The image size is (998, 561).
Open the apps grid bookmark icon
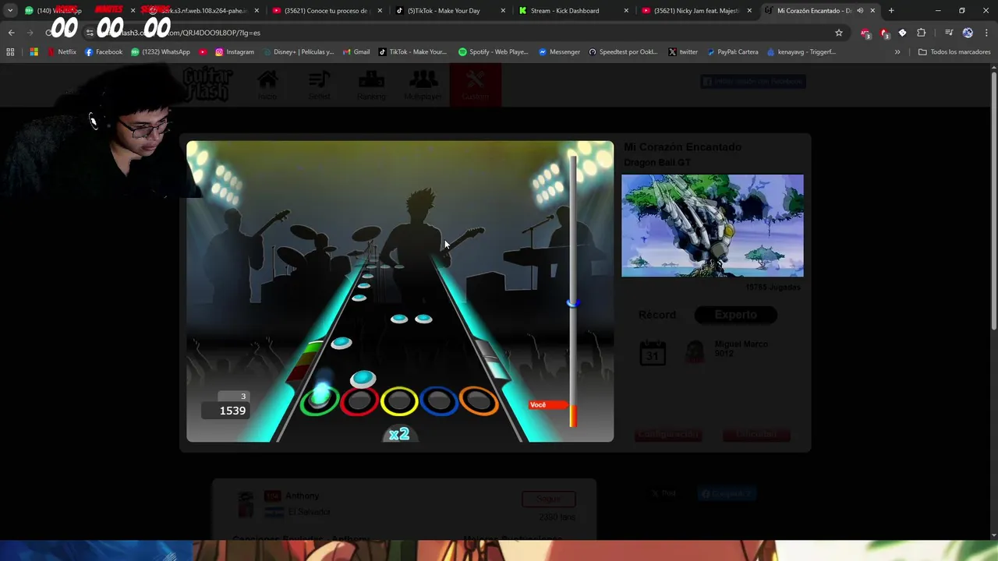pos(10,52)
